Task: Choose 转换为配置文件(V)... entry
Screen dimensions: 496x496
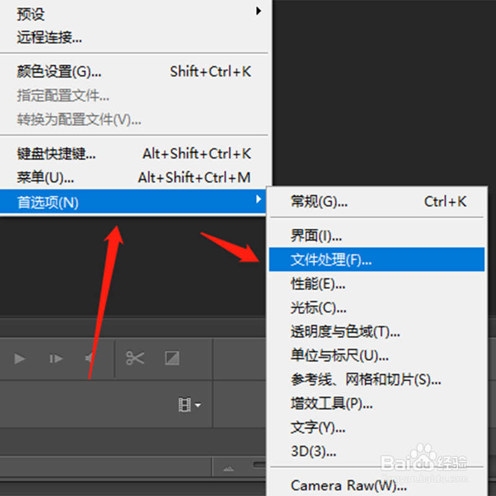Action: tap(134, 119)
